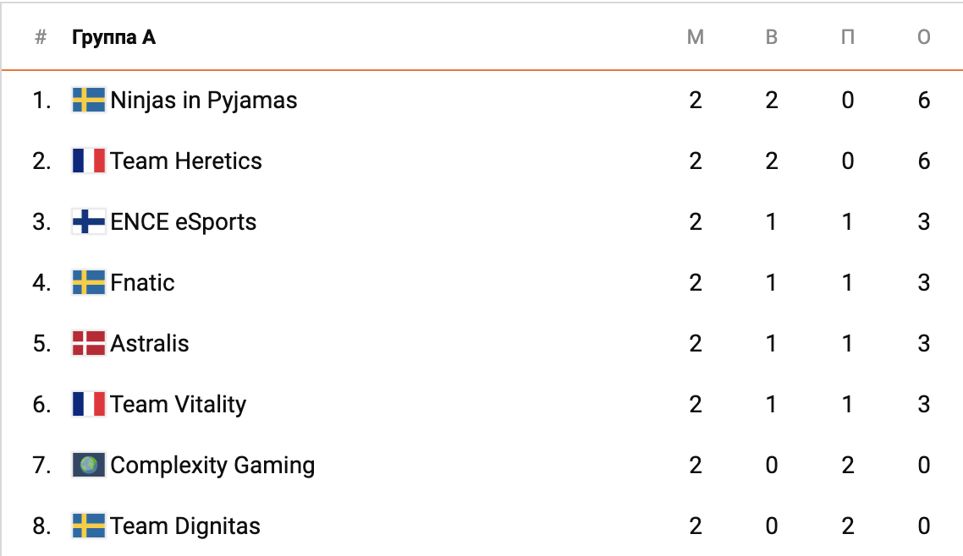Click the Swedish flag beside Team Dignitas

tap(89, 526)
